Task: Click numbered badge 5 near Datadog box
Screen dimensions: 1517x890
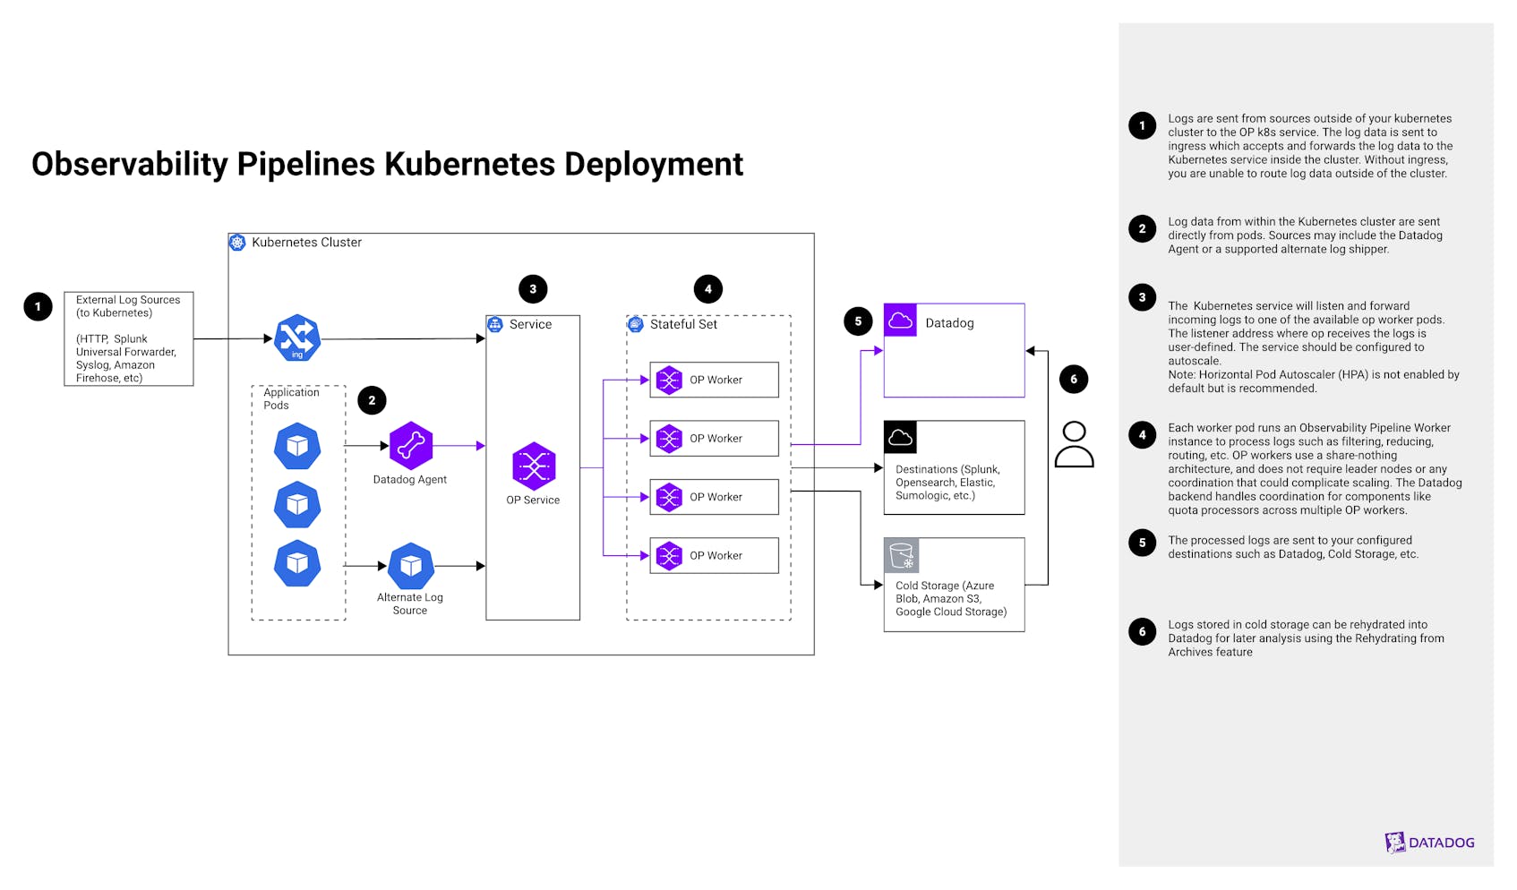Action: click(x=857, y=321)
